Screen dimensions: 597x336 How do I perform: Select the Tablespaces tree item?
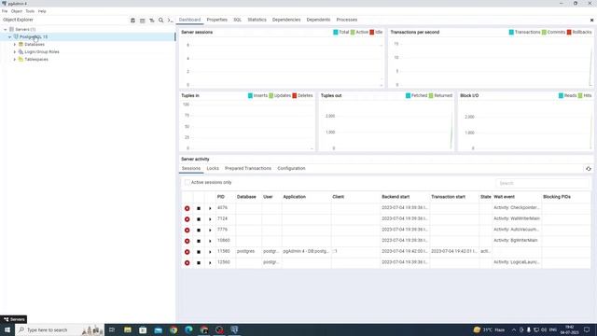36,60
